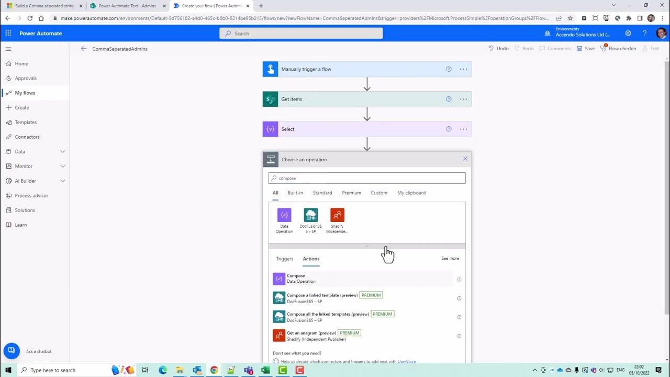
Task: Click the SharePoint Get items icon
Action: point(271,99)
